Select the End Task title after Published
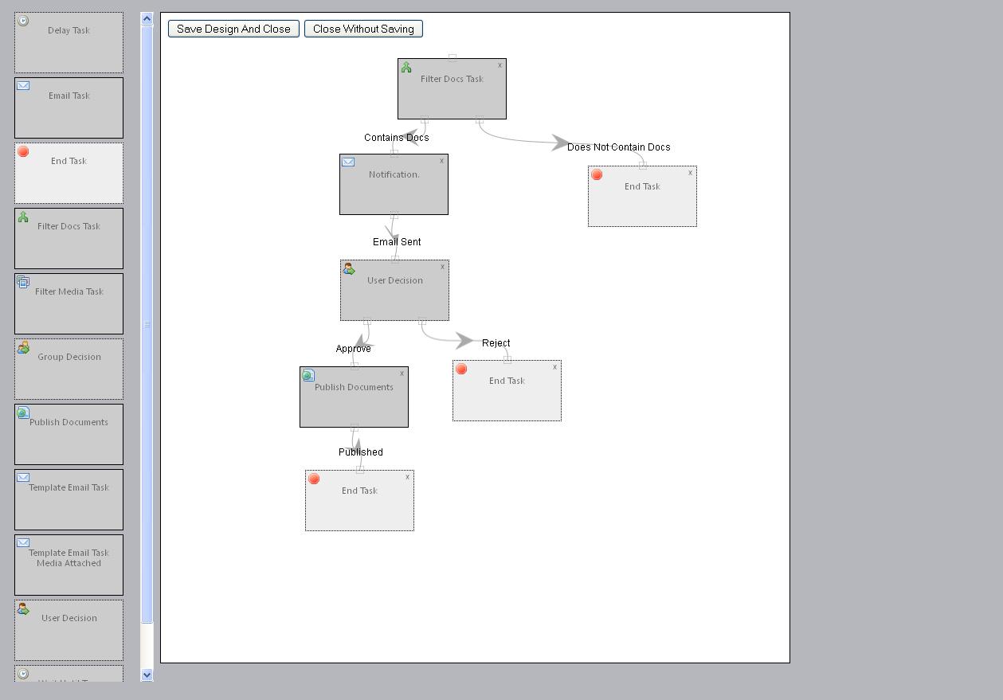The height and width of the screenshot is (700, 1003). pyautogui.click(x=360, y=491)
